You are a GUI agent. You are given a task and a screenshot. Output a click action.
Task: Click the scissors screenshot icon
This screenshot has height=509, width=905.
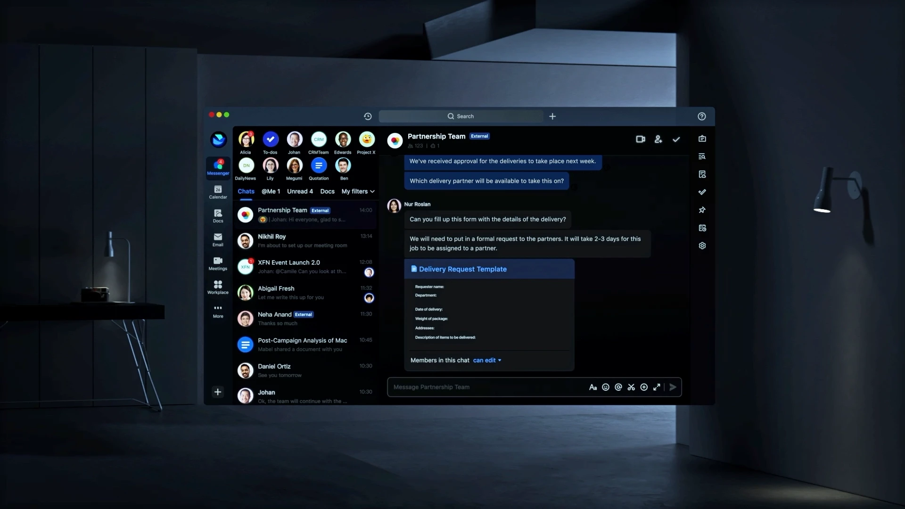click(x=631, y=387)
